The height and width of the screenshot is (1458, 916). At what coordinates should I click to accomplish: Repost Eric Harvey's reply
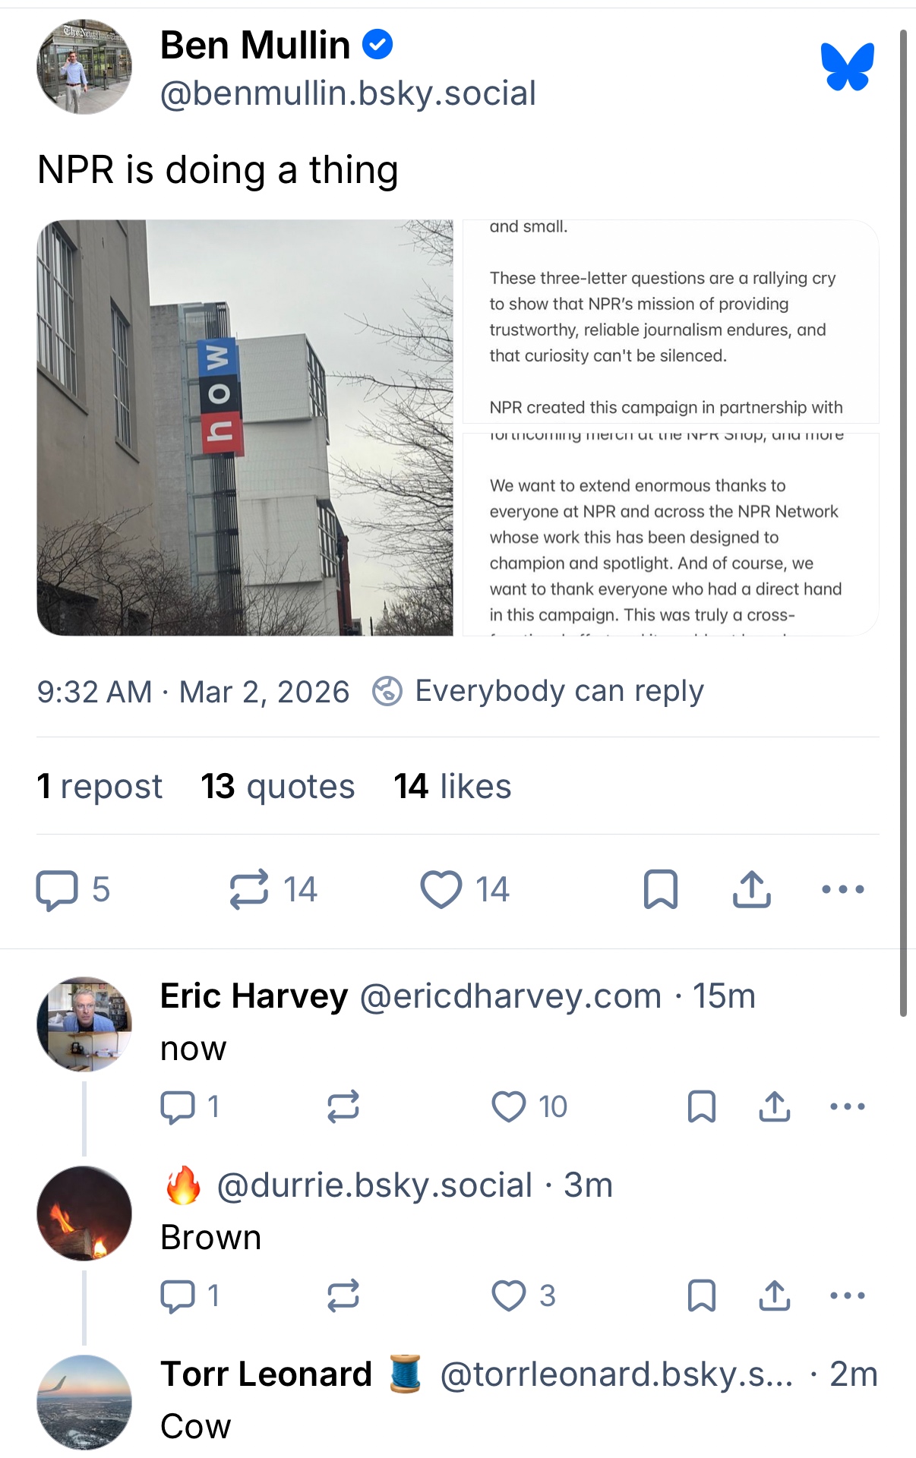[x=343, y=1106]
